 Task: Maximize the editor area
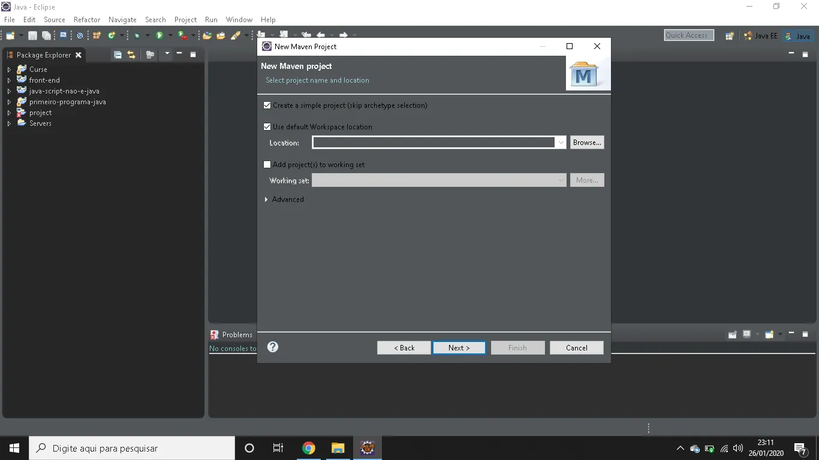(x=805, y=54)
